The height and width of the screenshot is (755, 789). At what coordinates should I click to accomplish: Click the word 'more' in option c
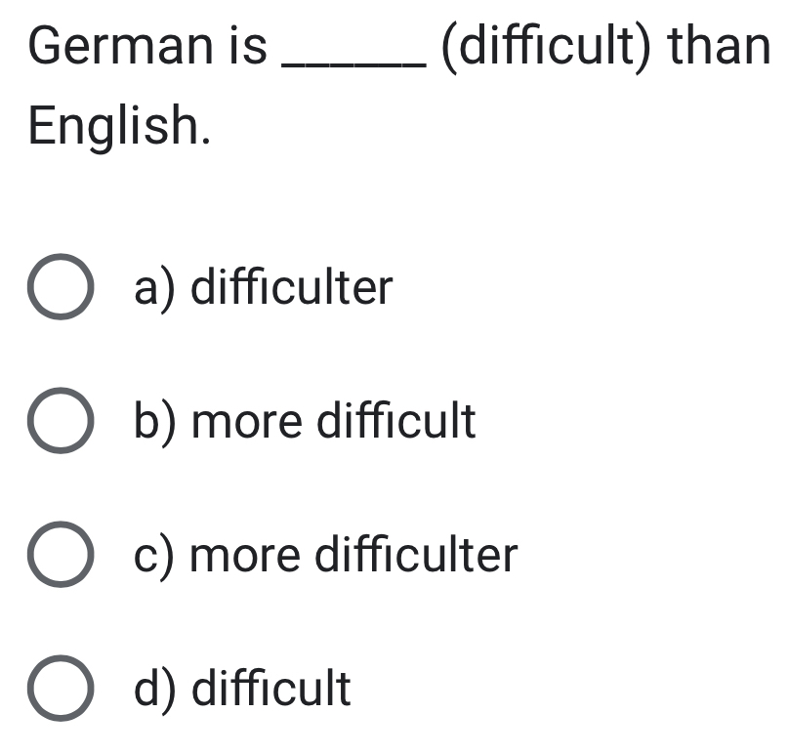point(245,556)
